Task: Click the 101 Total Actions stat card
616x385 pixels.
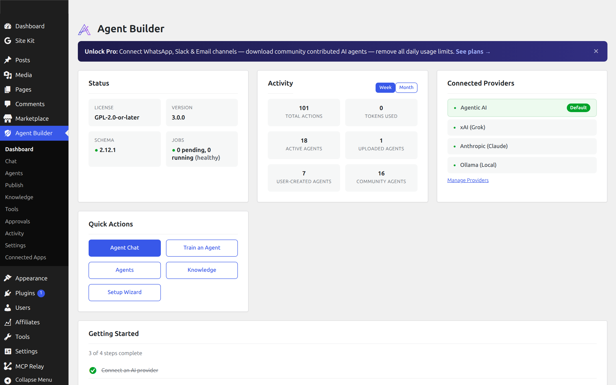Action: pos(304,112)
